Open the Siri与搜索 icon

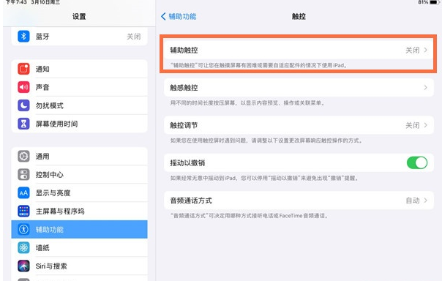tap(23, 266)
